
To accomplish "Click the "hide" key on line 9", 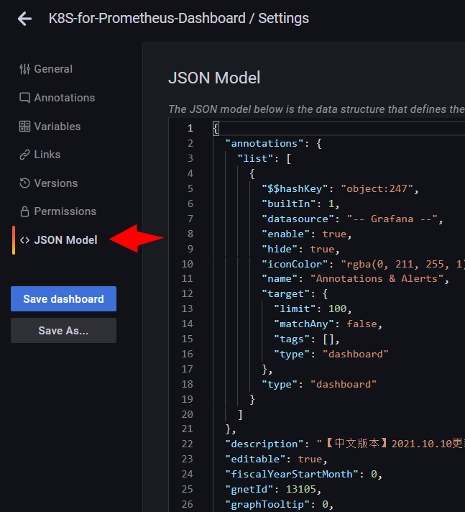I will pos(280,249).
